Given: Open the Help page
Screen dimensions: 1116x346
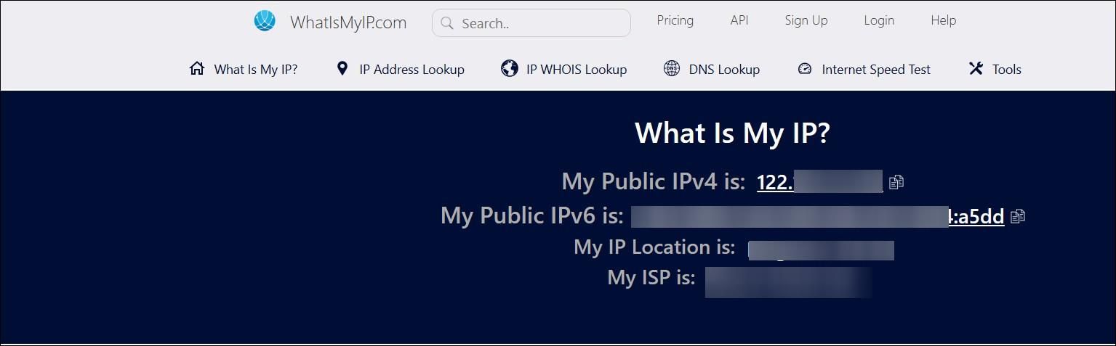Looking at the screenshot, I should (943, 20).
